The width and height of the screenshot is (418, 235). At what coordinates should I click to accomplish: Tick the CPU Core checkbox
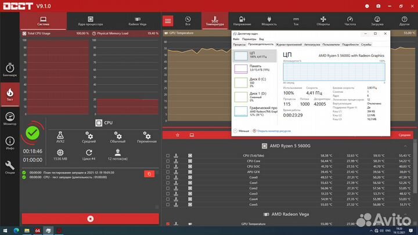168,161
